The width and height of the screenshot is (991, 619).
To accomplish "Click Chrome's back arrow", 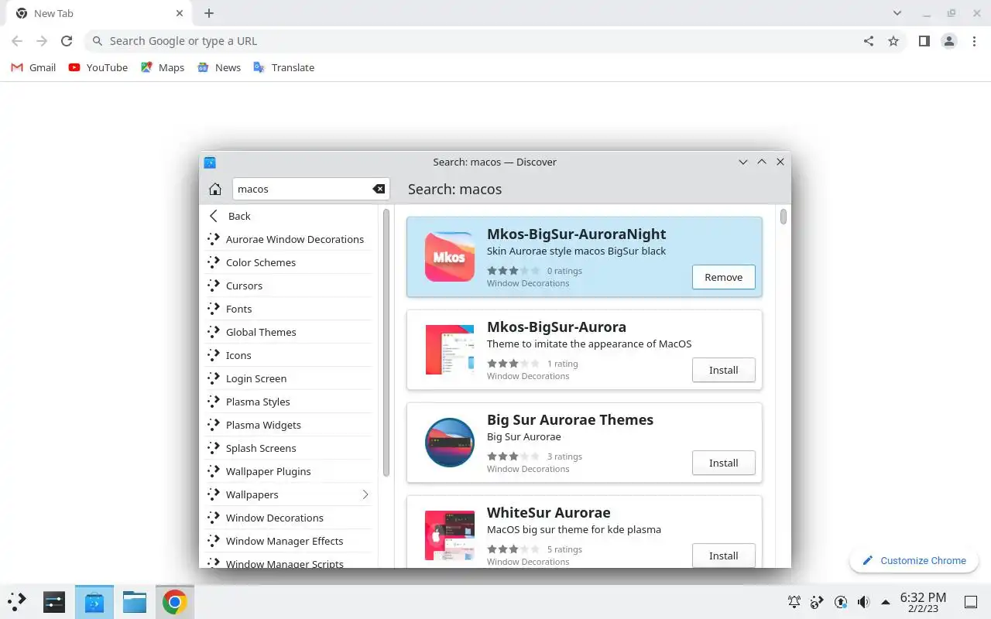I will 17,41.
